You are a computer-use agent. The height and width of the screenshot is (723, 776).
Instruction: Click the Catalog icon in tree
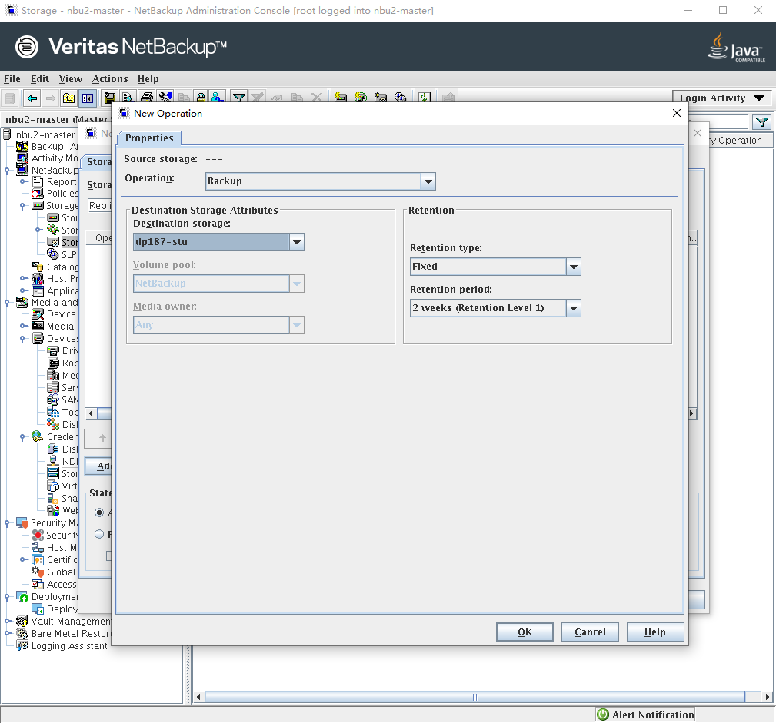[x=38, y=267]
